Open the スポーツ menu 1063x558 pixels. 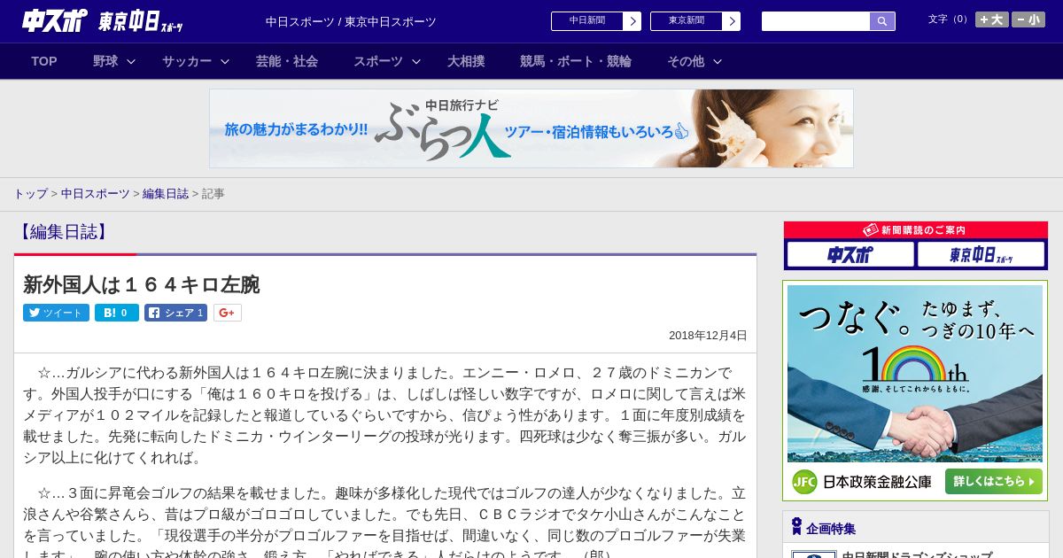[x=378, y=61]
